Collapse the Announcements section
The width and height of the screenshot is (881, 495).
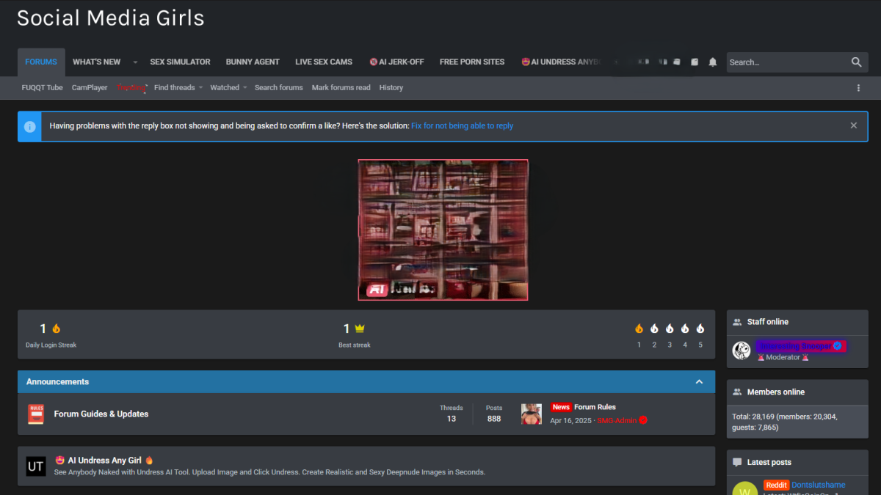coord(699,382)
